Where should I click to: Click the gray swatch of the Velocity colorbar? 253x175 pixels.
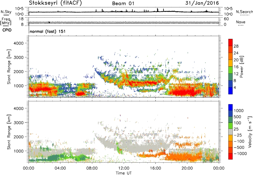231,132
